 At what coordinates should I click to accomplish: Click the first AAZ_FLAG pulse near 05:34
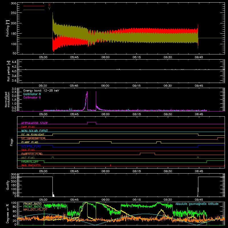[53, 158]
